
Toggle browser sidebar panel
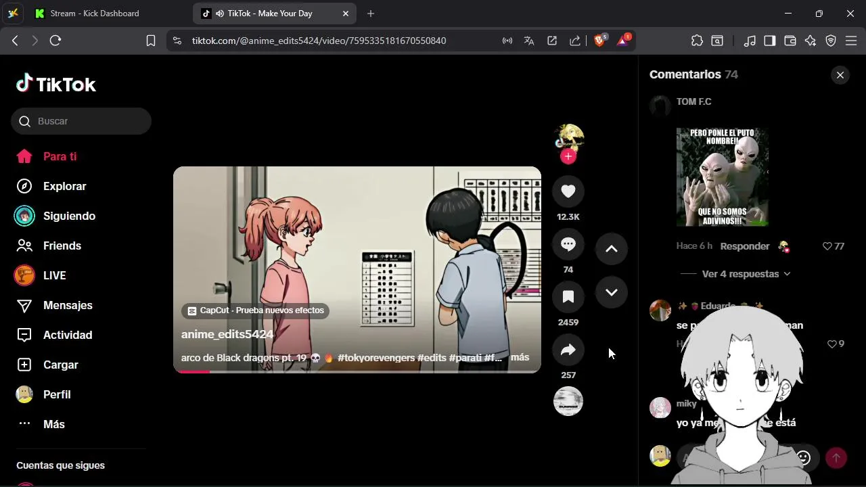(x=769, y=41)
